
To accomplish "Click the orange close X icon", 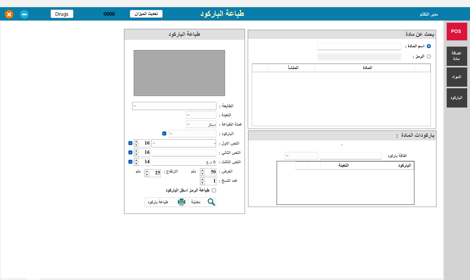I will [9, 14].
